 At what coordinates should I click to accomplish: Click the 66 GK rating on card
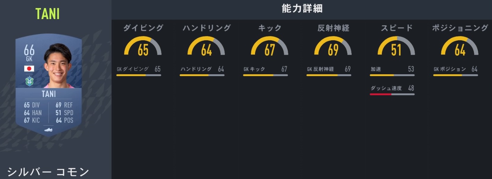[x=29, y=53]
